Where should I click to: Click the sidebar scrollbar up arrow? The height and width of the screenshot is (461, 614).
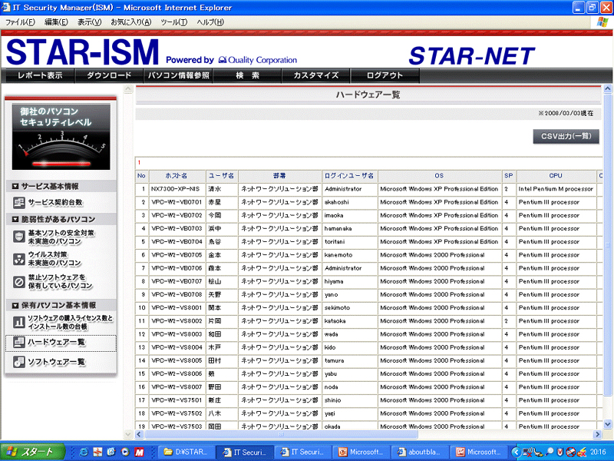128,89
